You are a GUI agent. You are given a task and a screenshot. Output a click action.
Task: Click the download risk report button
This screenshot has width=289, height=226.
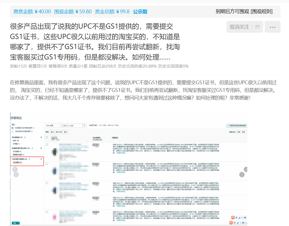[237, 125]
